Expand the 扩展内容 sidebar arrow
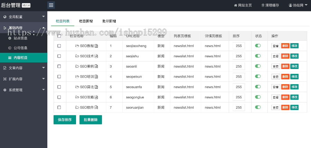This screenshot has height=148, width=311. coord(44,79)
